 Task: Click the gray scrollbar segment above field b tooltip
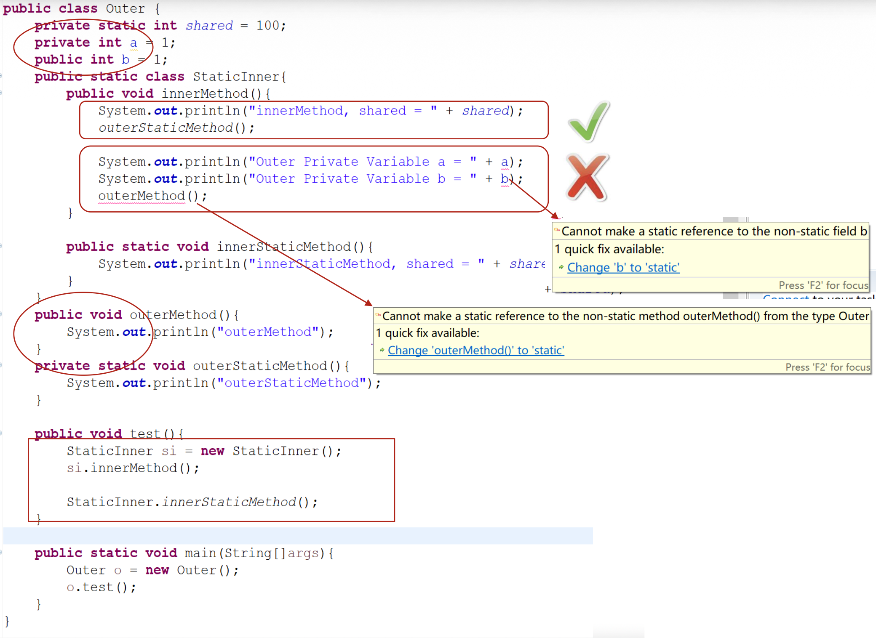point(730,220)
